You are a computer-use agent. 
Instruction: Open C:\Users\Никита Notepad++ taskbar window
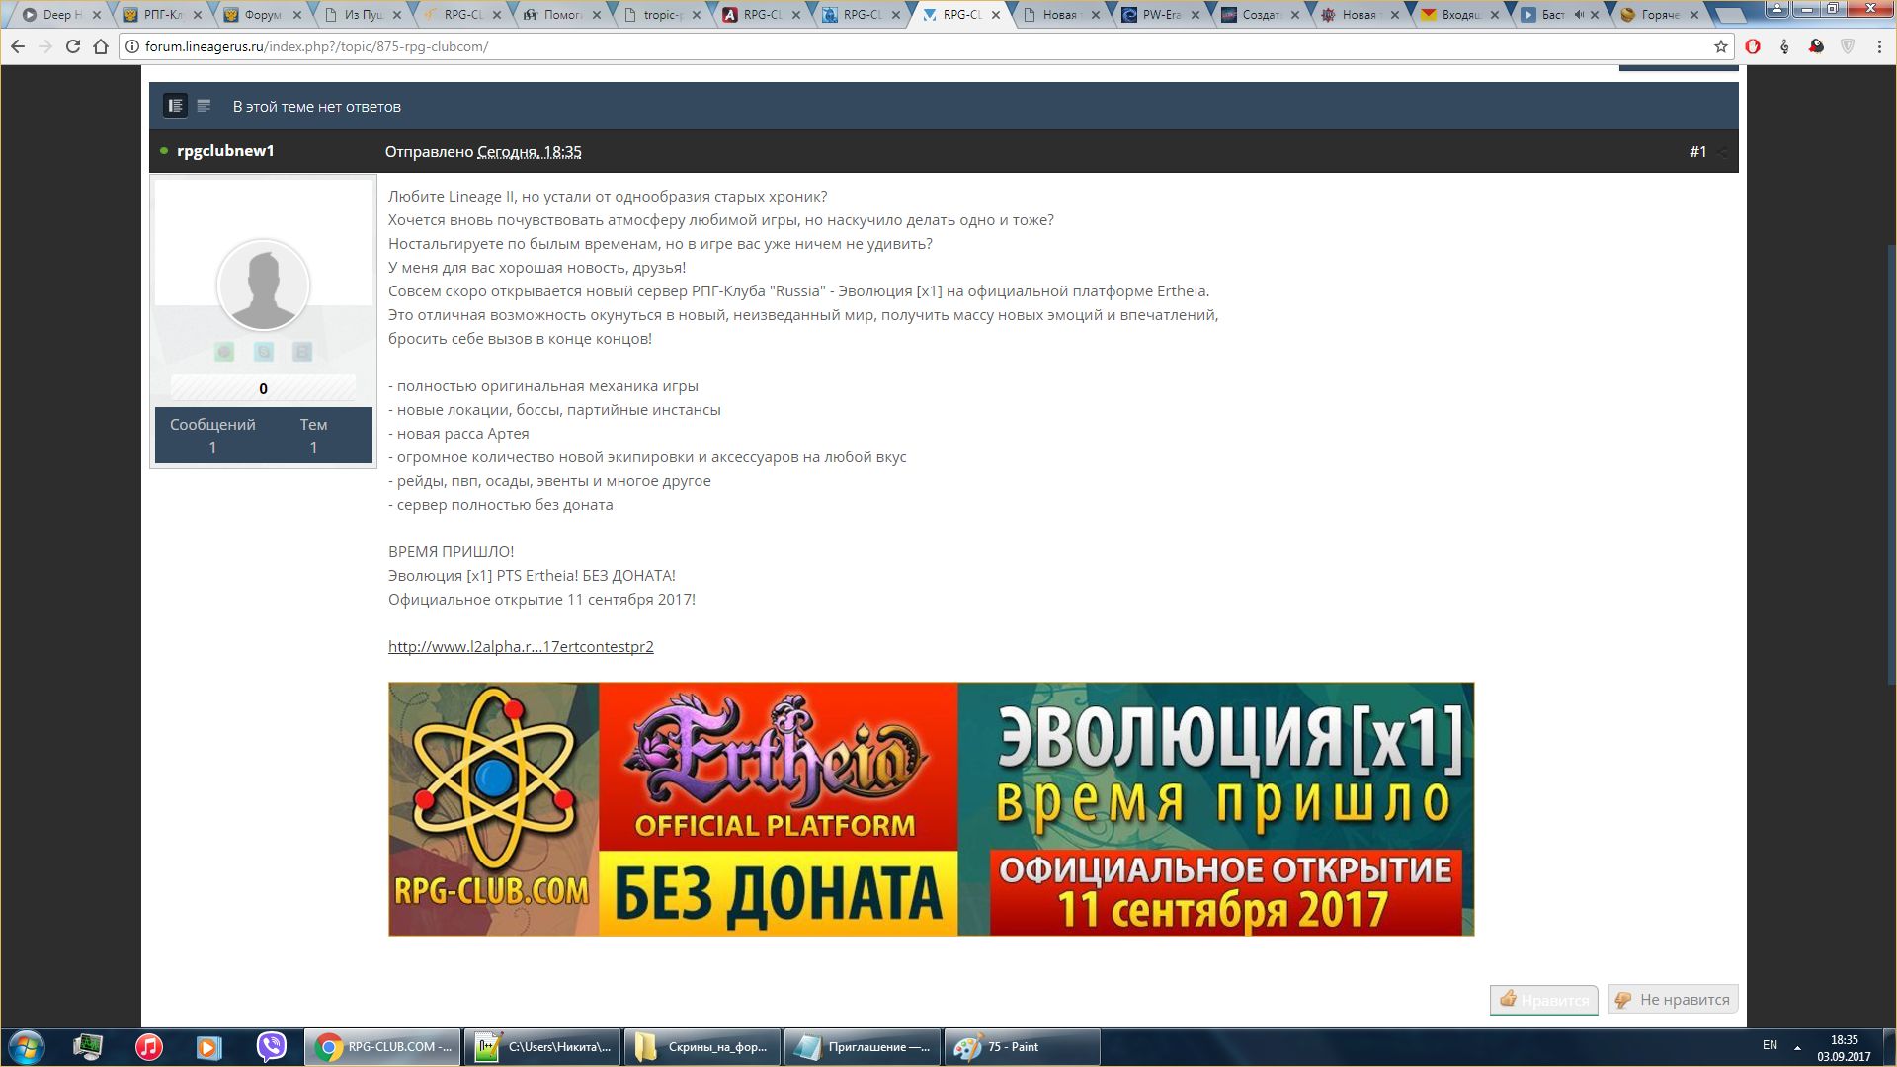(542, 1047)
